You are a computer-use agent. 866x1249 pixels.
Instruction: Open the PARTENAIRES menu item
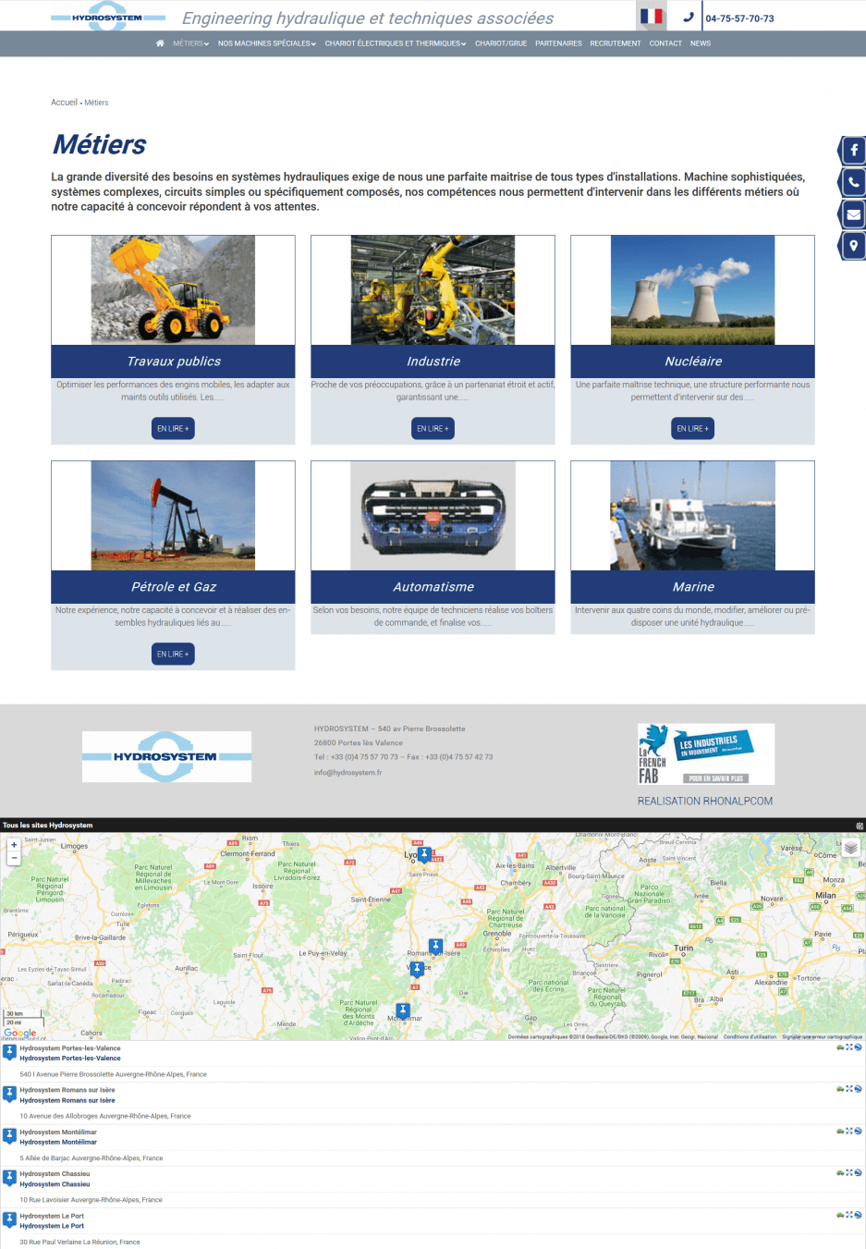[558, 43]
